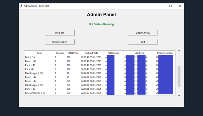This screenshot has height=116, width=203.
Task: Exit the Admin Panel via Exit button
Action: pos(143,42)
